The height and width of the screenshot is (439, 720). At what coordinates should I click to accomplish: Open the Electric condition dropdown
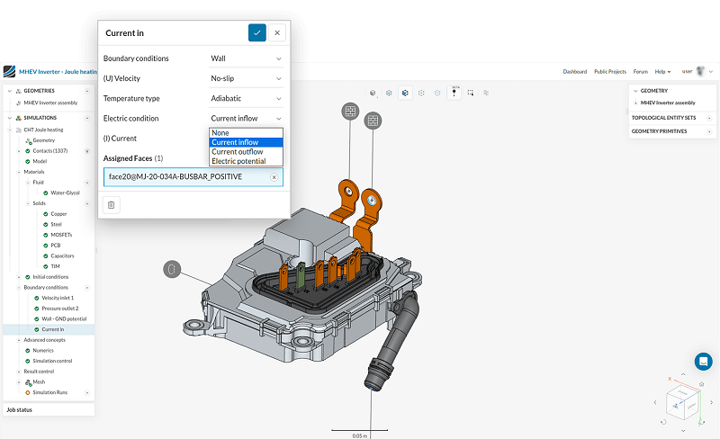(246, 119)
